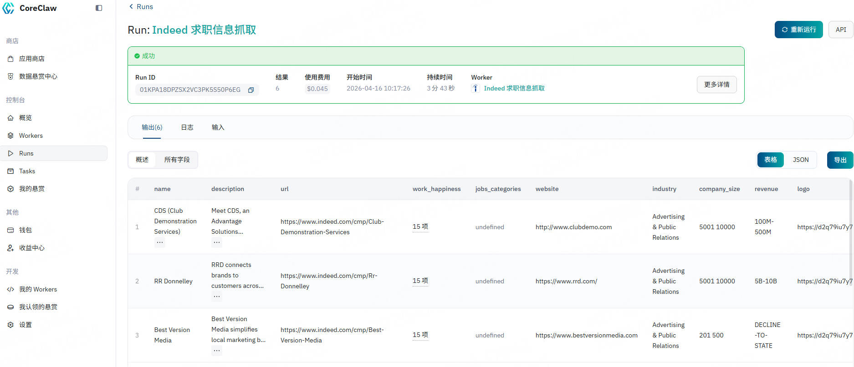
Task: Expand the CDS name cell ellipsis
Action: pos(160,242)
